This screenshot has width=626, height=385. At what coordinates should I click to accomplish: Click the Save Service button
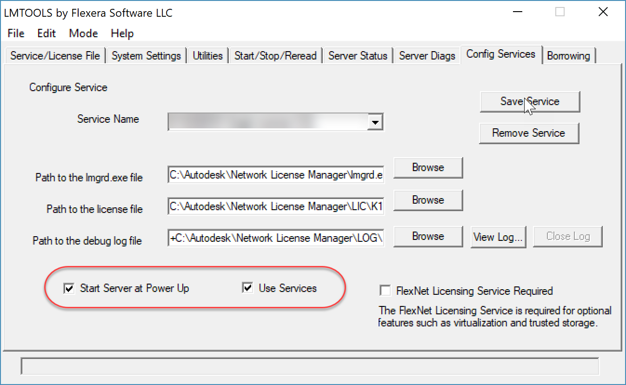point(530,101)
